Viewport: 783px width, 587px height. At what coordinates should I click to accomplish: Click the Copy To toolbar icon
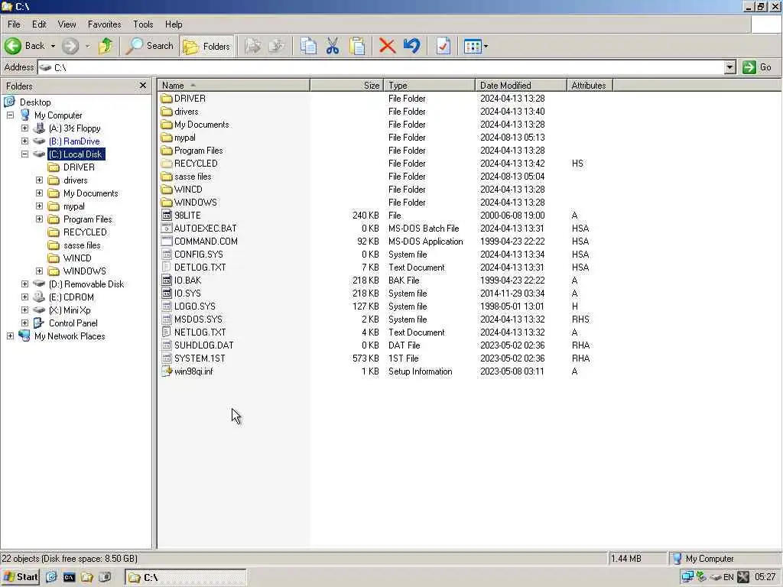point(276,46)
